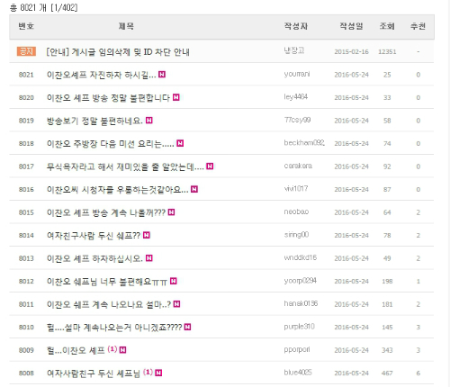Click the N new badge on post 8021
This screenshot has width=450, height=387.
pyautogui.click(x=162, y=75)
